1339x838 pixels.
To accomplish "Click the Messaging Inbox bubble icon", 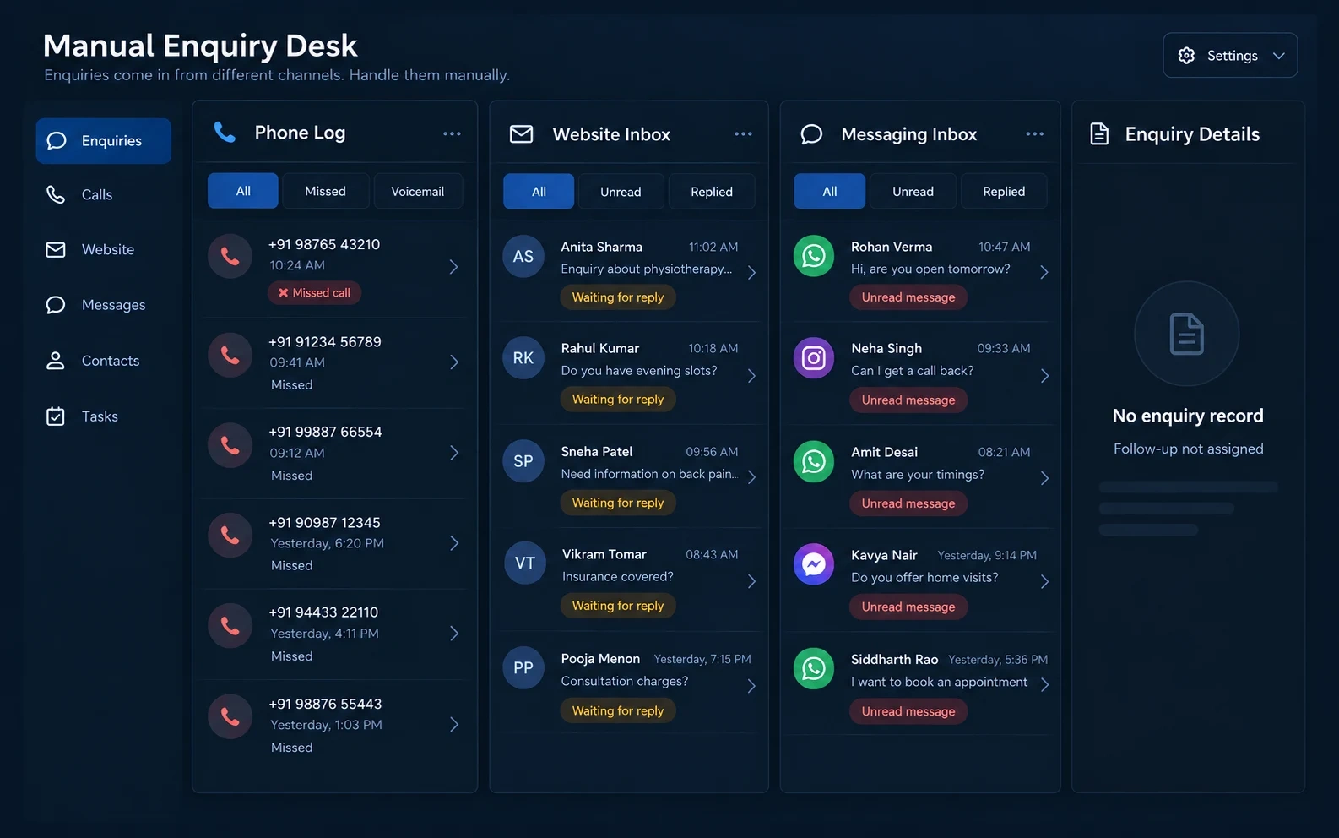I will [811, 134].
